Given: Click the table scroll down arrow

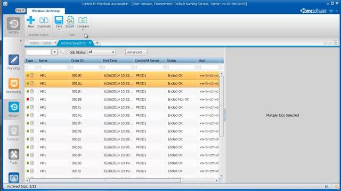Looking at the screenshot, I should [222, 176].
